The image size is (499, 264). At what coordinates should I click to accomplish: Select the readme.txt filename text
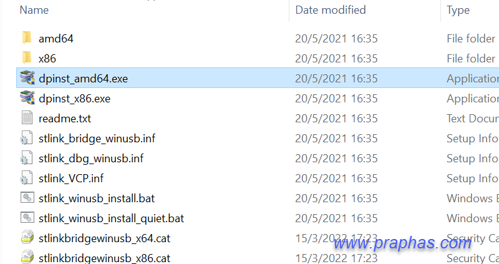pyautogui.click(x=65, y=119)
